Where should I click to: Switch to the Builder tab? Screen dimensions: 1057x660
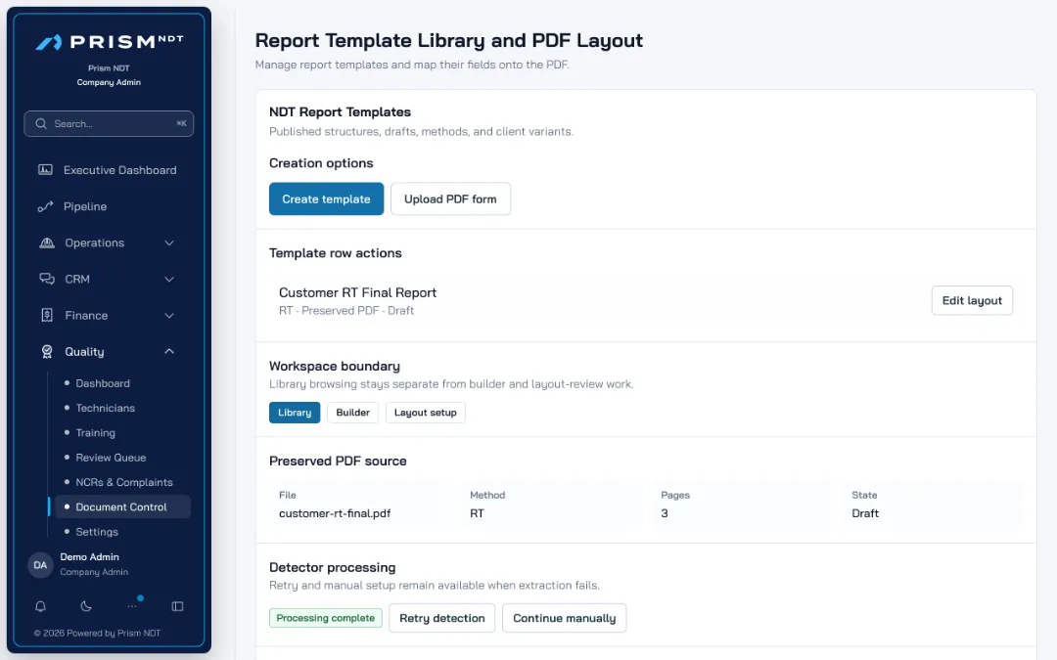(x=352, y=413)
